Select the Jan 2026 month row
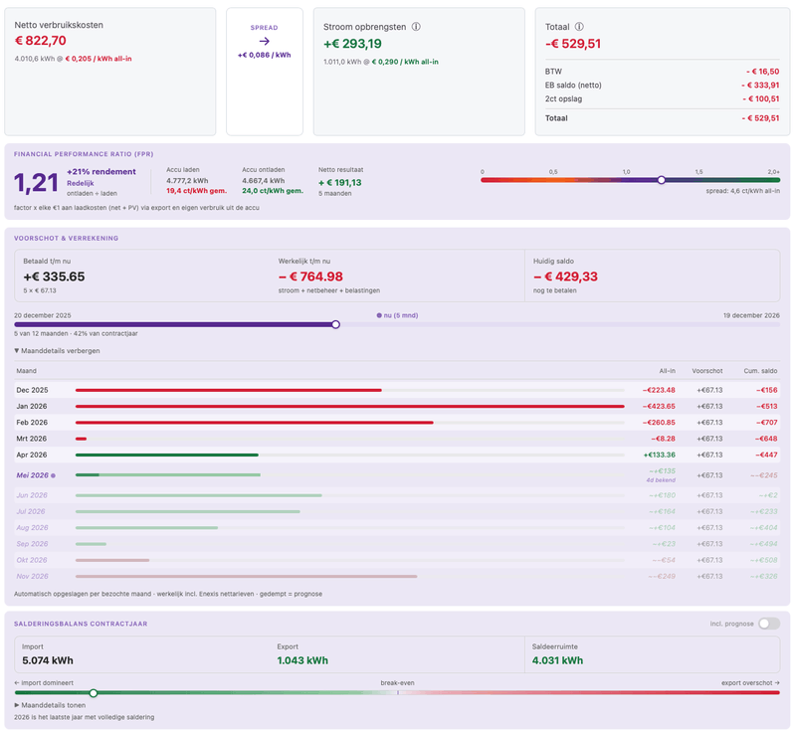 tap(397, 407)
